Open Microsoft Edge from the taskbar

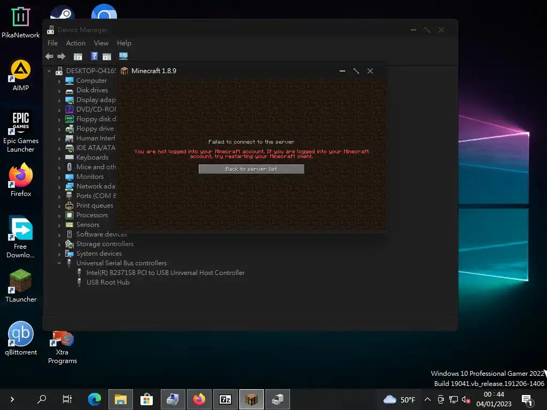click(x=94, y=399)
